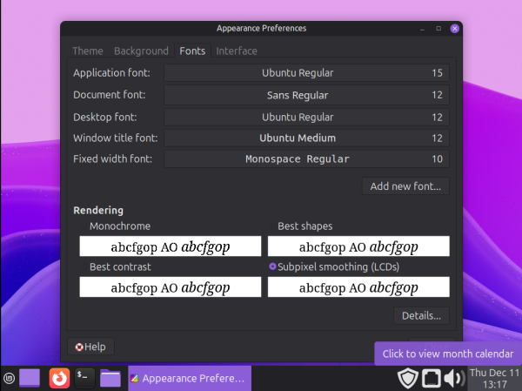Click the removable drive tray icon
The image size is (522, 391).
432,378
